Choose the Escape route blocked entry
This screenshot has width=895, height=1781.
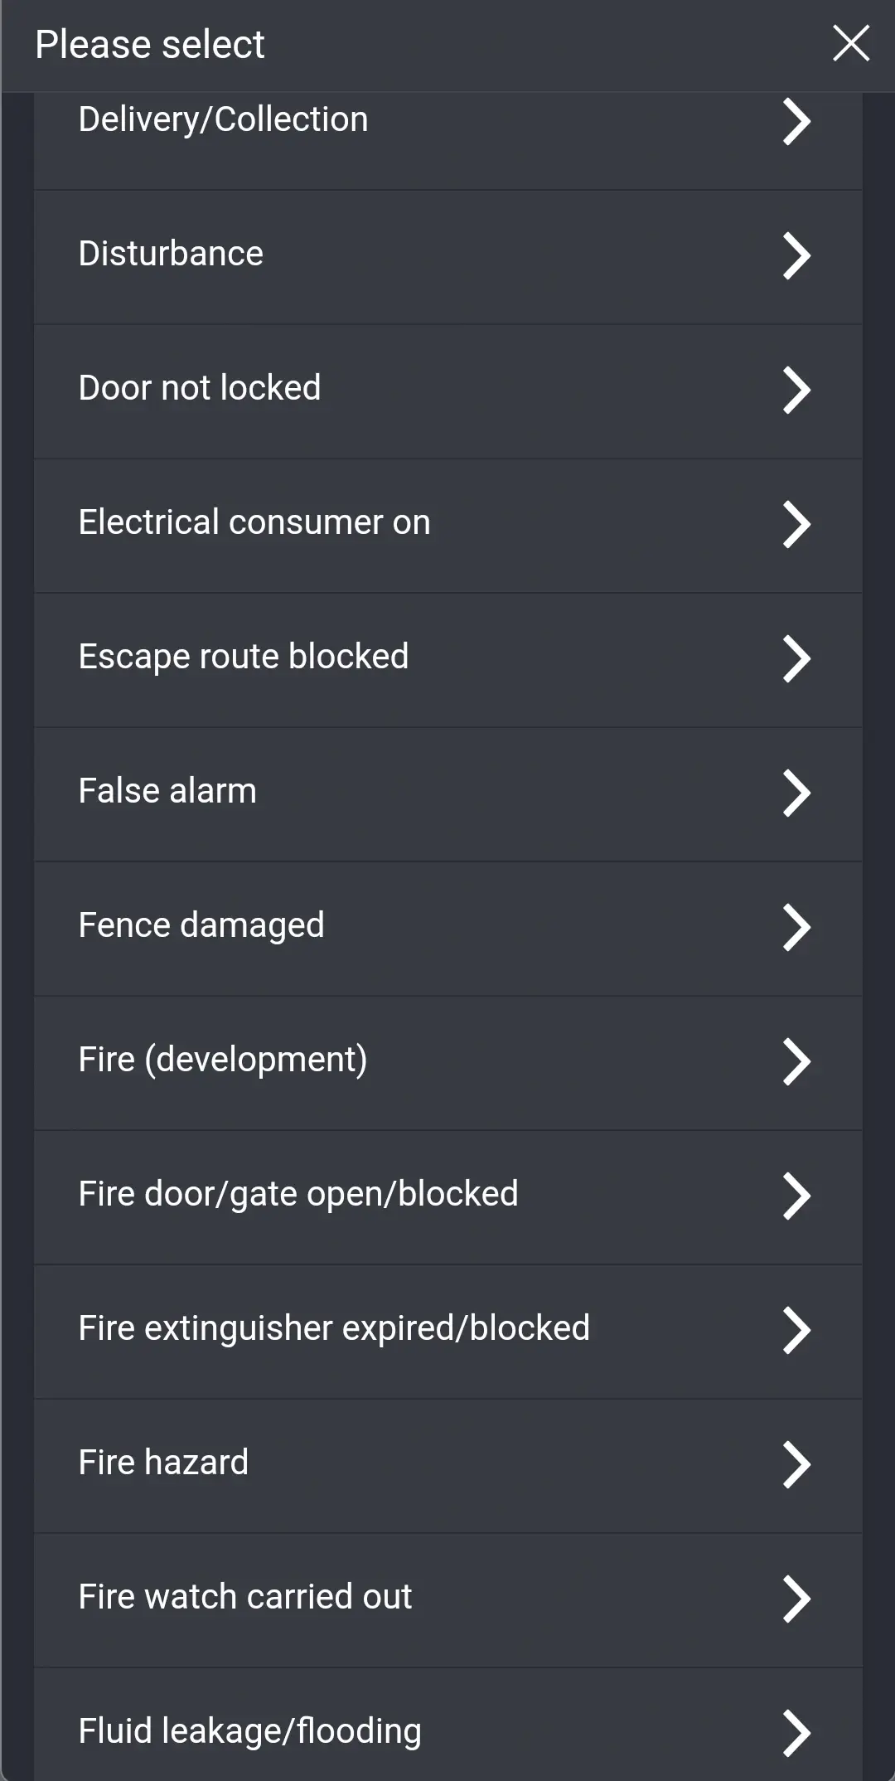pos(447,658)
